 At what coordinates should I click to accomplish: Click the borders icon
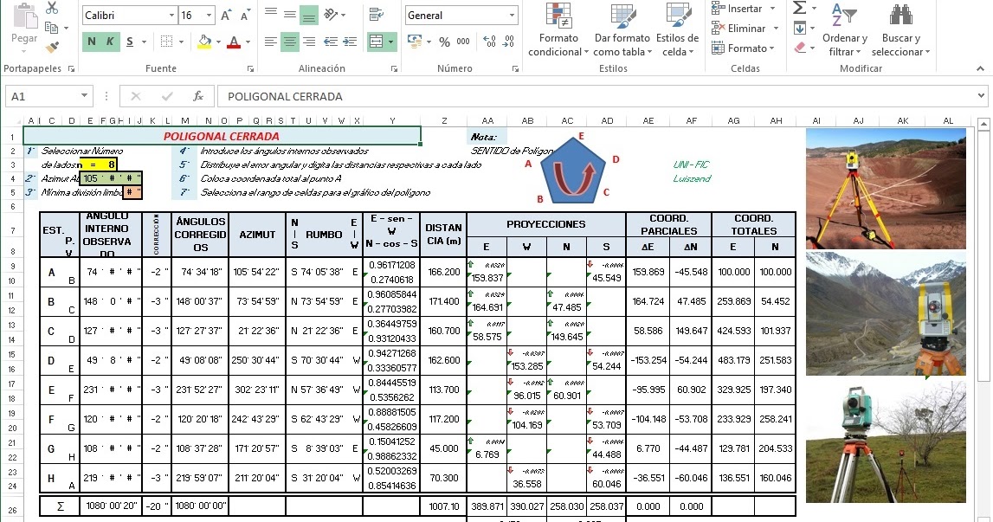pyautogui.click(x=166, y=42)
